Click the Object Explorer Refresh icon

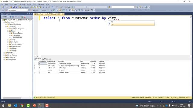[x=22, y=17]
